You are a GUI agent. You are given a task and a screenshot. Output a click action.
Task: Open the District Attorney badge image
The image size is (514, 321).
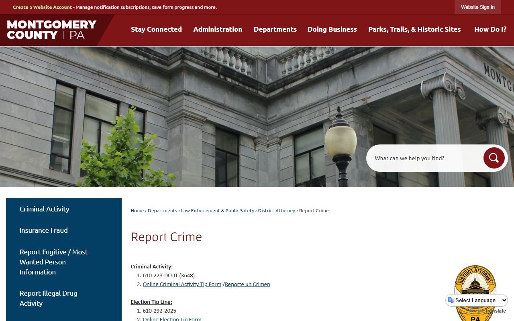click(475, 293)
